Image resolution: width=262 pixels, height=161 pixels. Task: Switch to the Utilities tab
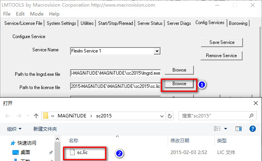click(x=87, y=23)
